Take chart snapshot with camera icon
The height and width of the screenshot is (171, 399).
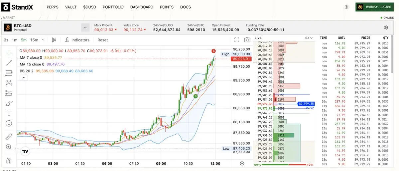click(247, 40)
